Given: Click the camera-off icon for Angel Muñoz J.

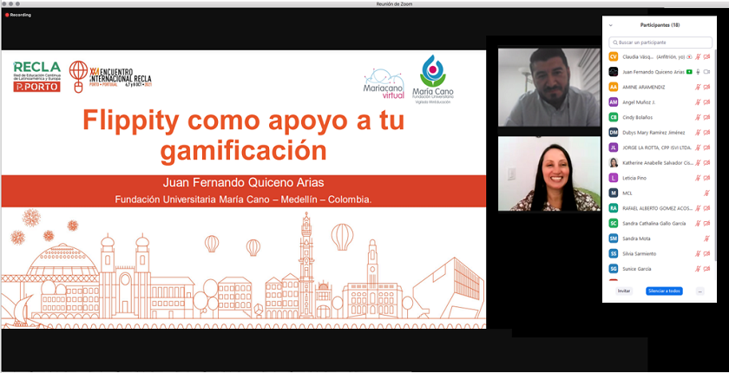Looking at the screenshot, I should (x=706, y=102).
